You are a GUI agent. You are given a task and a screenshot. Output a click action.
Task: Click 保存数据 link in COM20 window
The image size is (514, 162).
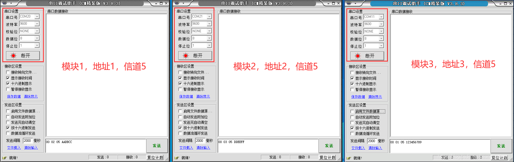click(x=14, y=96)
